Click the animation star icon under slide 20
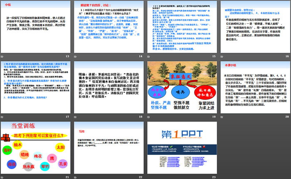 (222, 117)
